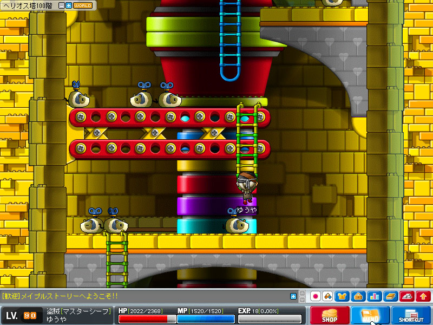433x325 pixels.
Task: Click the welcome chat message メイプルストーリーへようこそ
Action: click(x=69, y=296)
